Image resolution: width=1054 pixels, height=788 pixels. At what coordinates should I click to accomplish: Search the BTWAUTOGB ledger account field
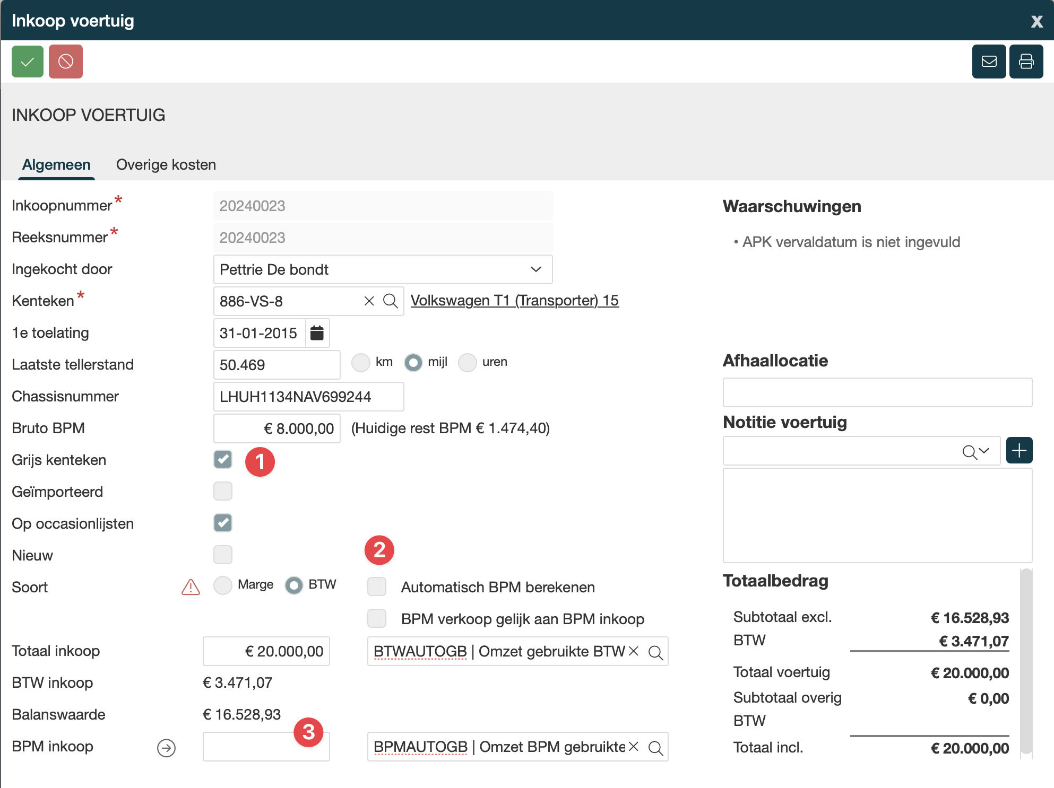(x=655, y=652)
